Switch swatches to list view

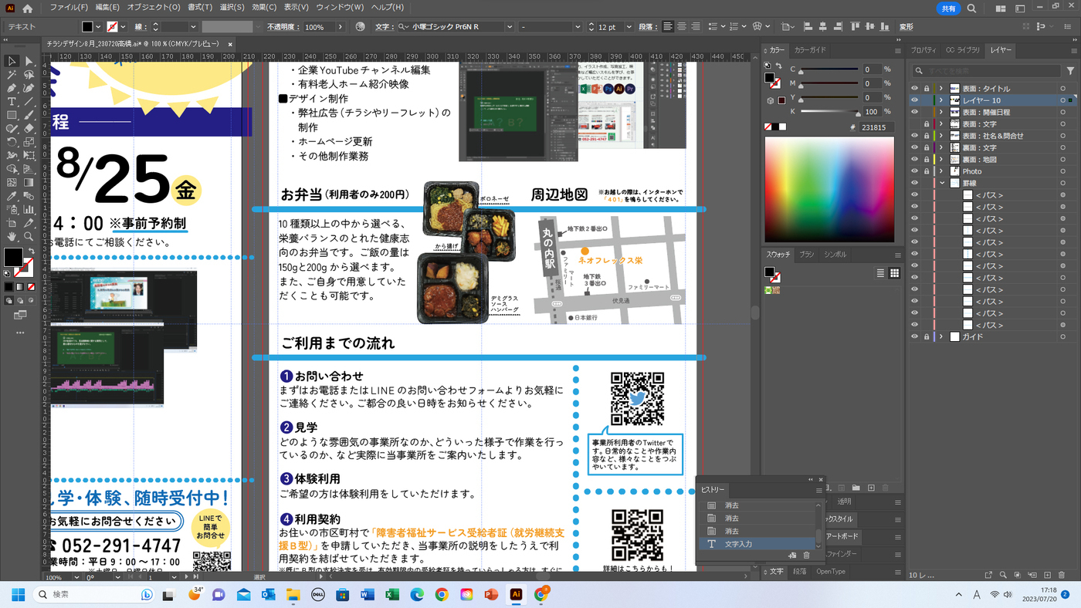pos(880,273)
